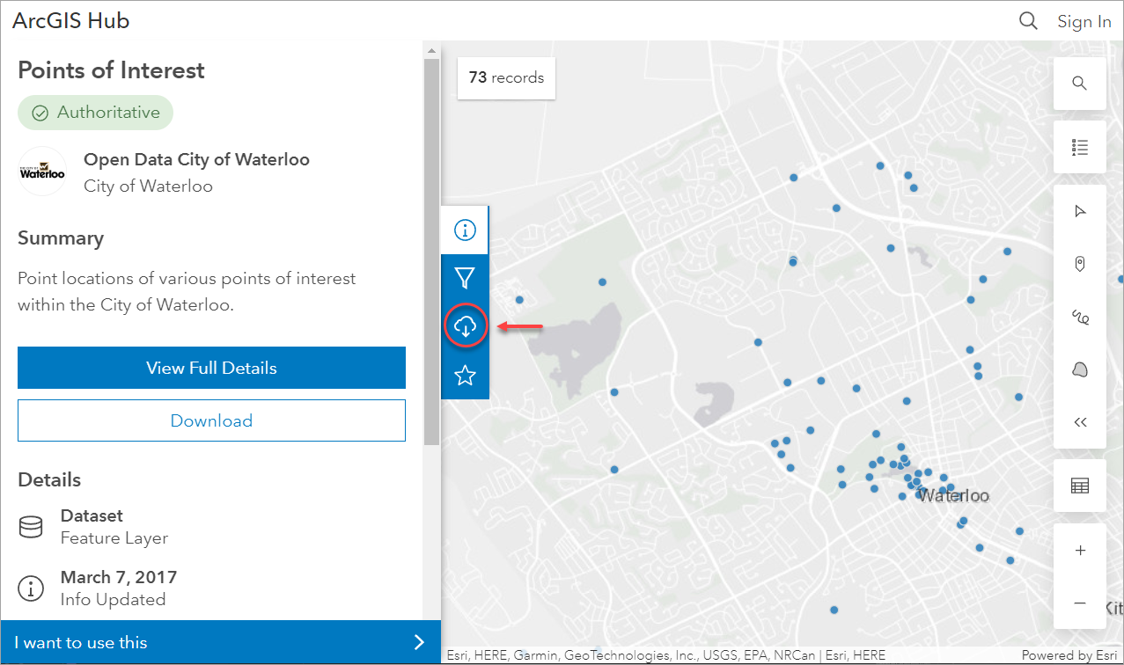Click the 'Points of Interest' title
This screenshot has width=1124, height=665.
(112, 70)
